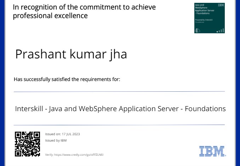Click 'professional excellence' in the heading
This screenshot has height=166, width=240.
pyautogui.click(x=50, y=16)
